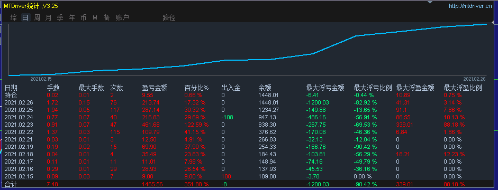Click the total lots value 7.48

(x=52, y=184)
